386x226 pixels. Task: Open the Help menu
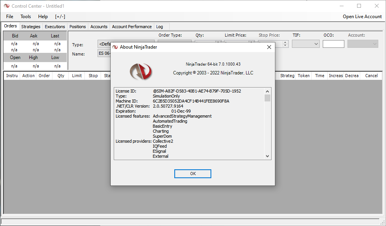coord(43,17)
